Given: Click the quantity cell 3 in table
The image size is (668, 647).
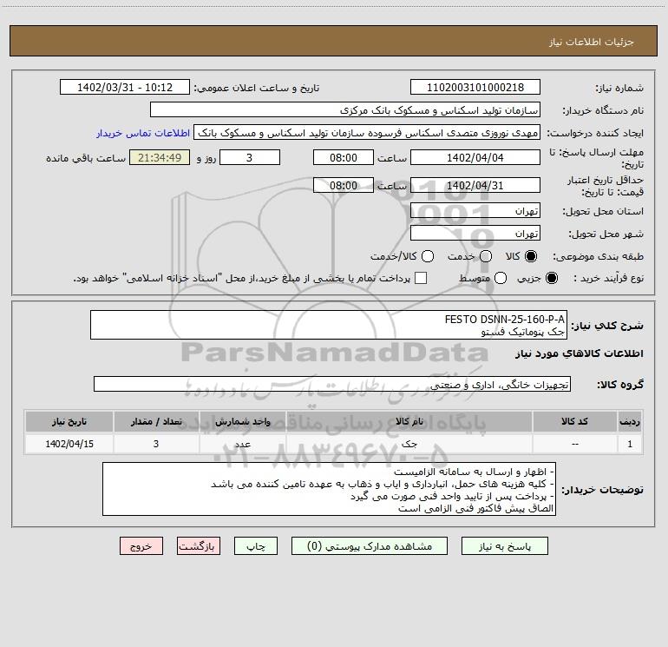Looking at the screenshot, I should tap(156, 444).
